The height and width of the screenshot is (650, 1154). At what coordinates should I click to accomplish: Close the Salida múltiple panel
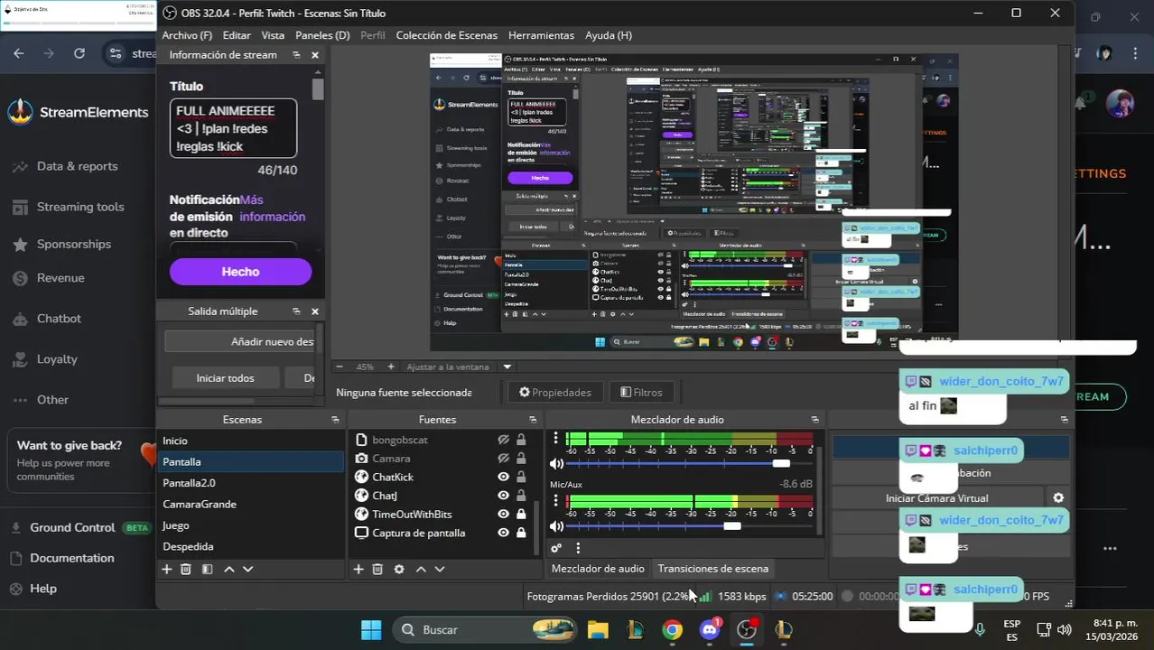pyautogui.click(x=315, y=311)
